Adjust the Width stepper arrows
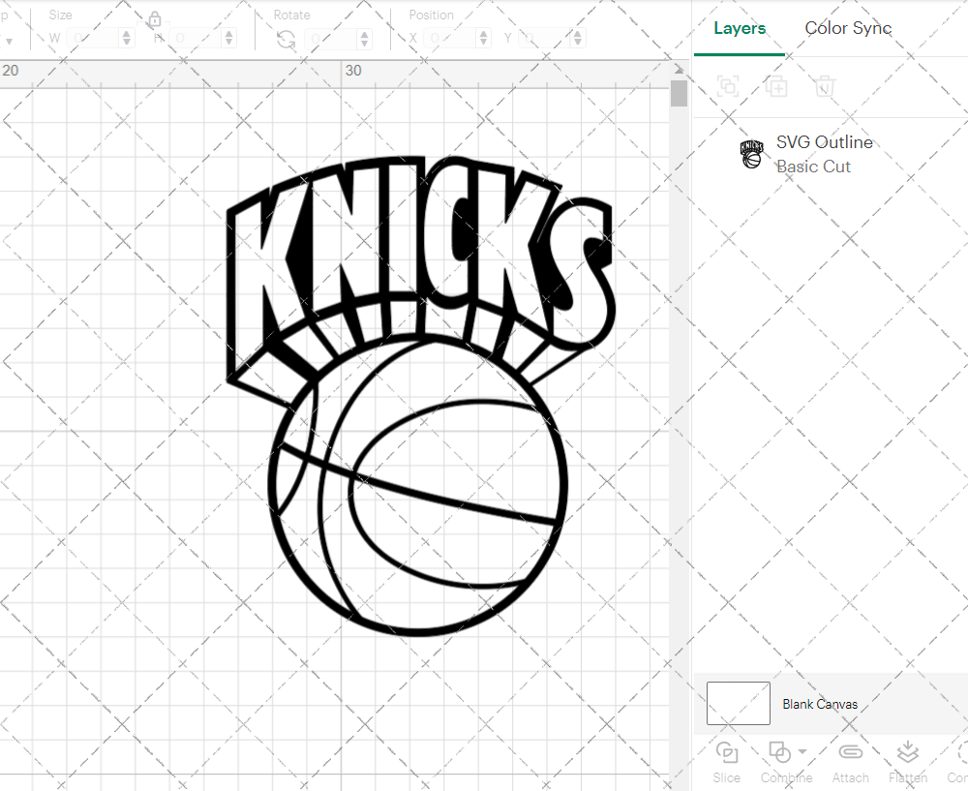The width and height of the screenshot is (968, 791). tap(127, 39)
